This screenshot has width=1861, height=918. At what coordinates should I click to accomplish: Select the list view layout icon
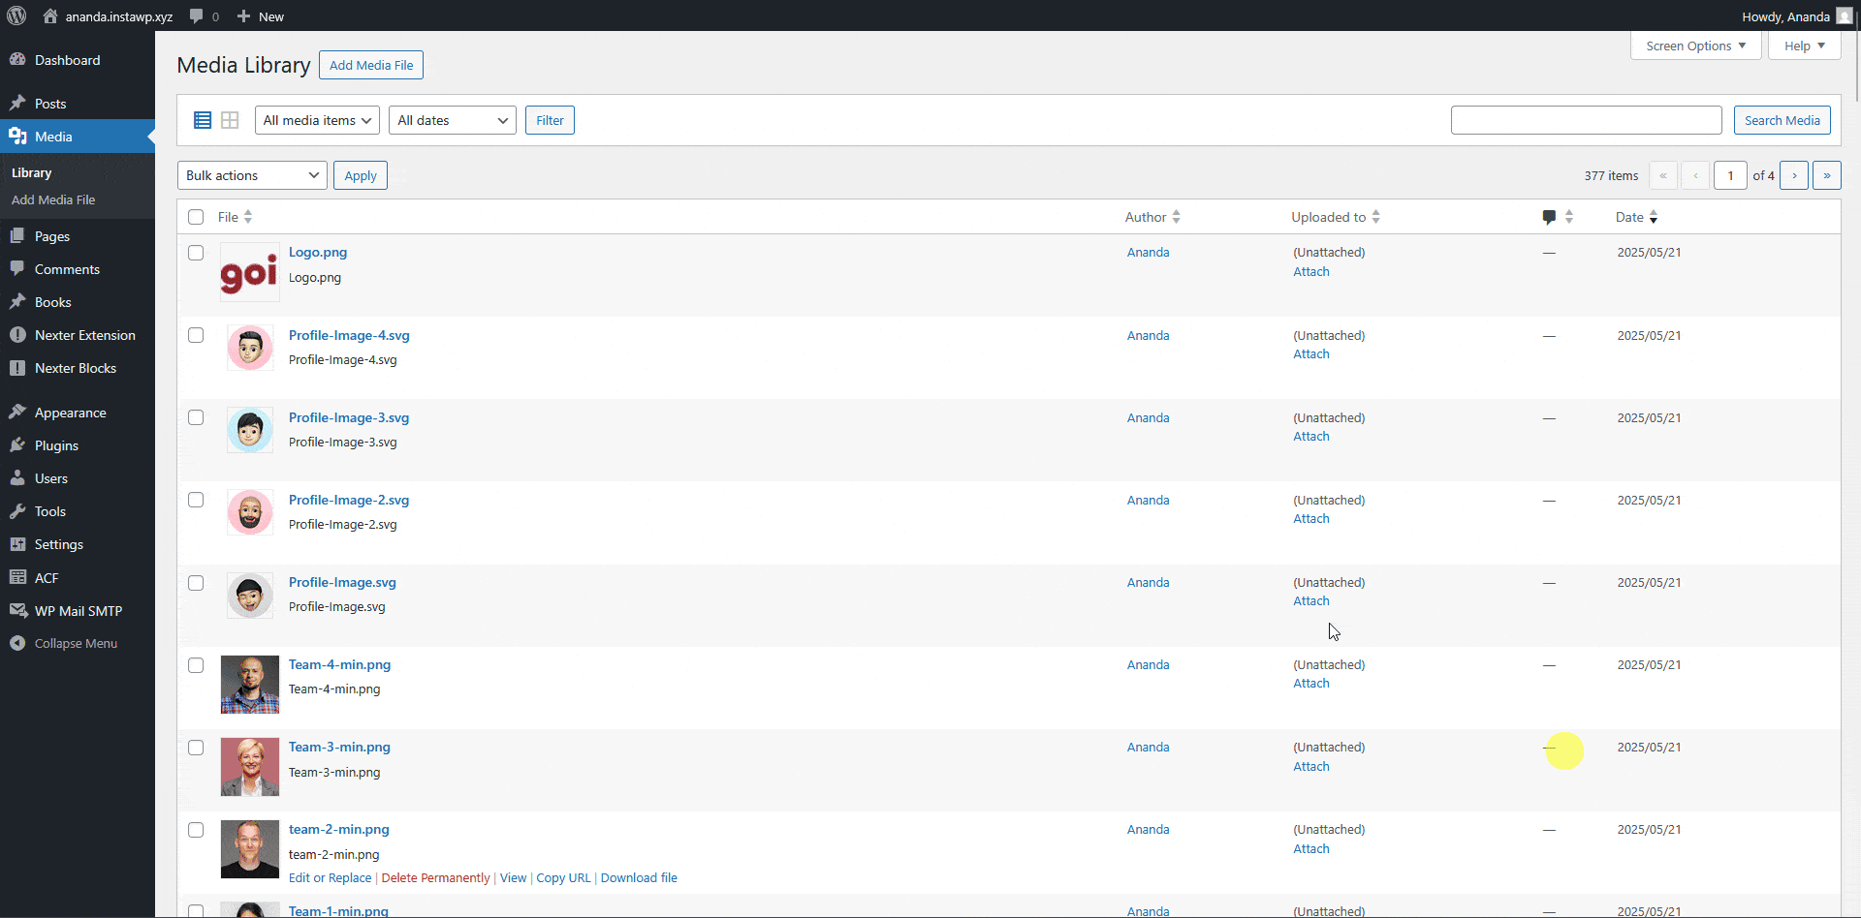[203, 119]
